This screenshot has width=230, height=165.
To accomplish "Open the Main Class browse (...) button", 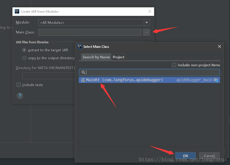I will point(146,32).
